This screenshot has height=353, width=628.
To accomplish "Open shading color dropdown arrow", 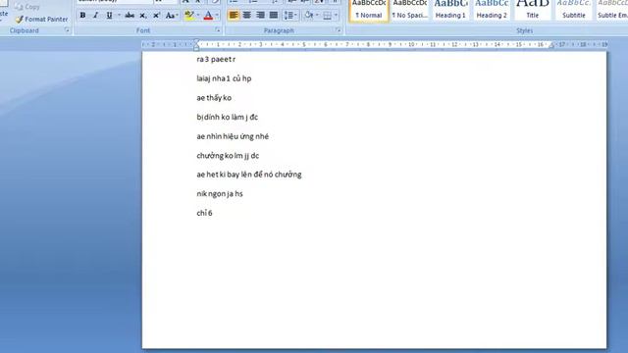I will tap(317, 16).
